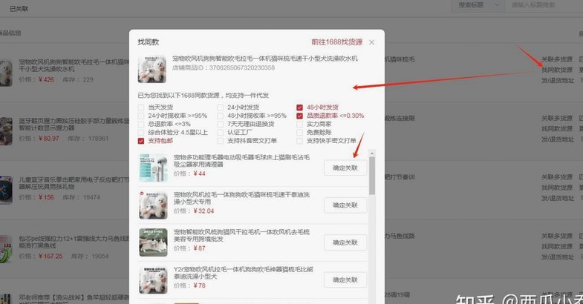Click 关联多货源 in the 大力马鱼线 row
The width and height of the screenshot is (583, 304).
pyautogui.click(x=556, y=236)
